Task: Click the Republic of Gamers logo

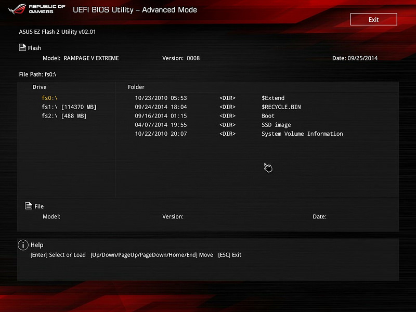Action: pos(37,9)
